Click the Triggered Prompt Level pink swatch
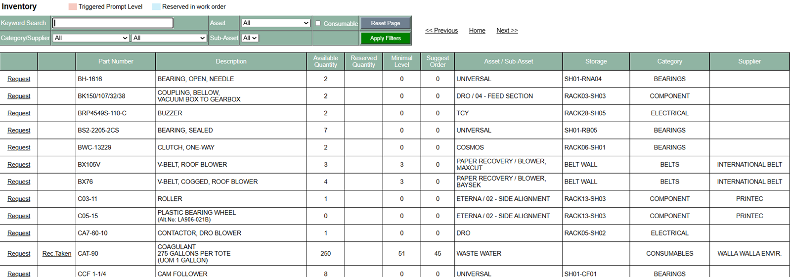The width and height of the screenshot is (791, 277). click(72, 7)
